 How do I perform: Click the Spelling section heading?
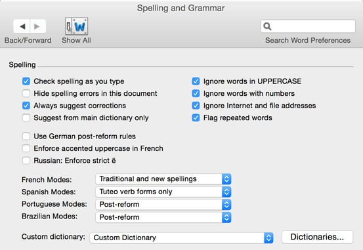tap(22, 64)
